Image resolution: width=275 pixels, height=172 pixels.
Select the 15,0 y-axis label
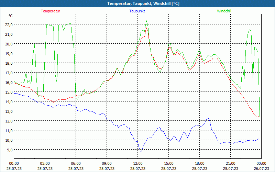[8, 92]
